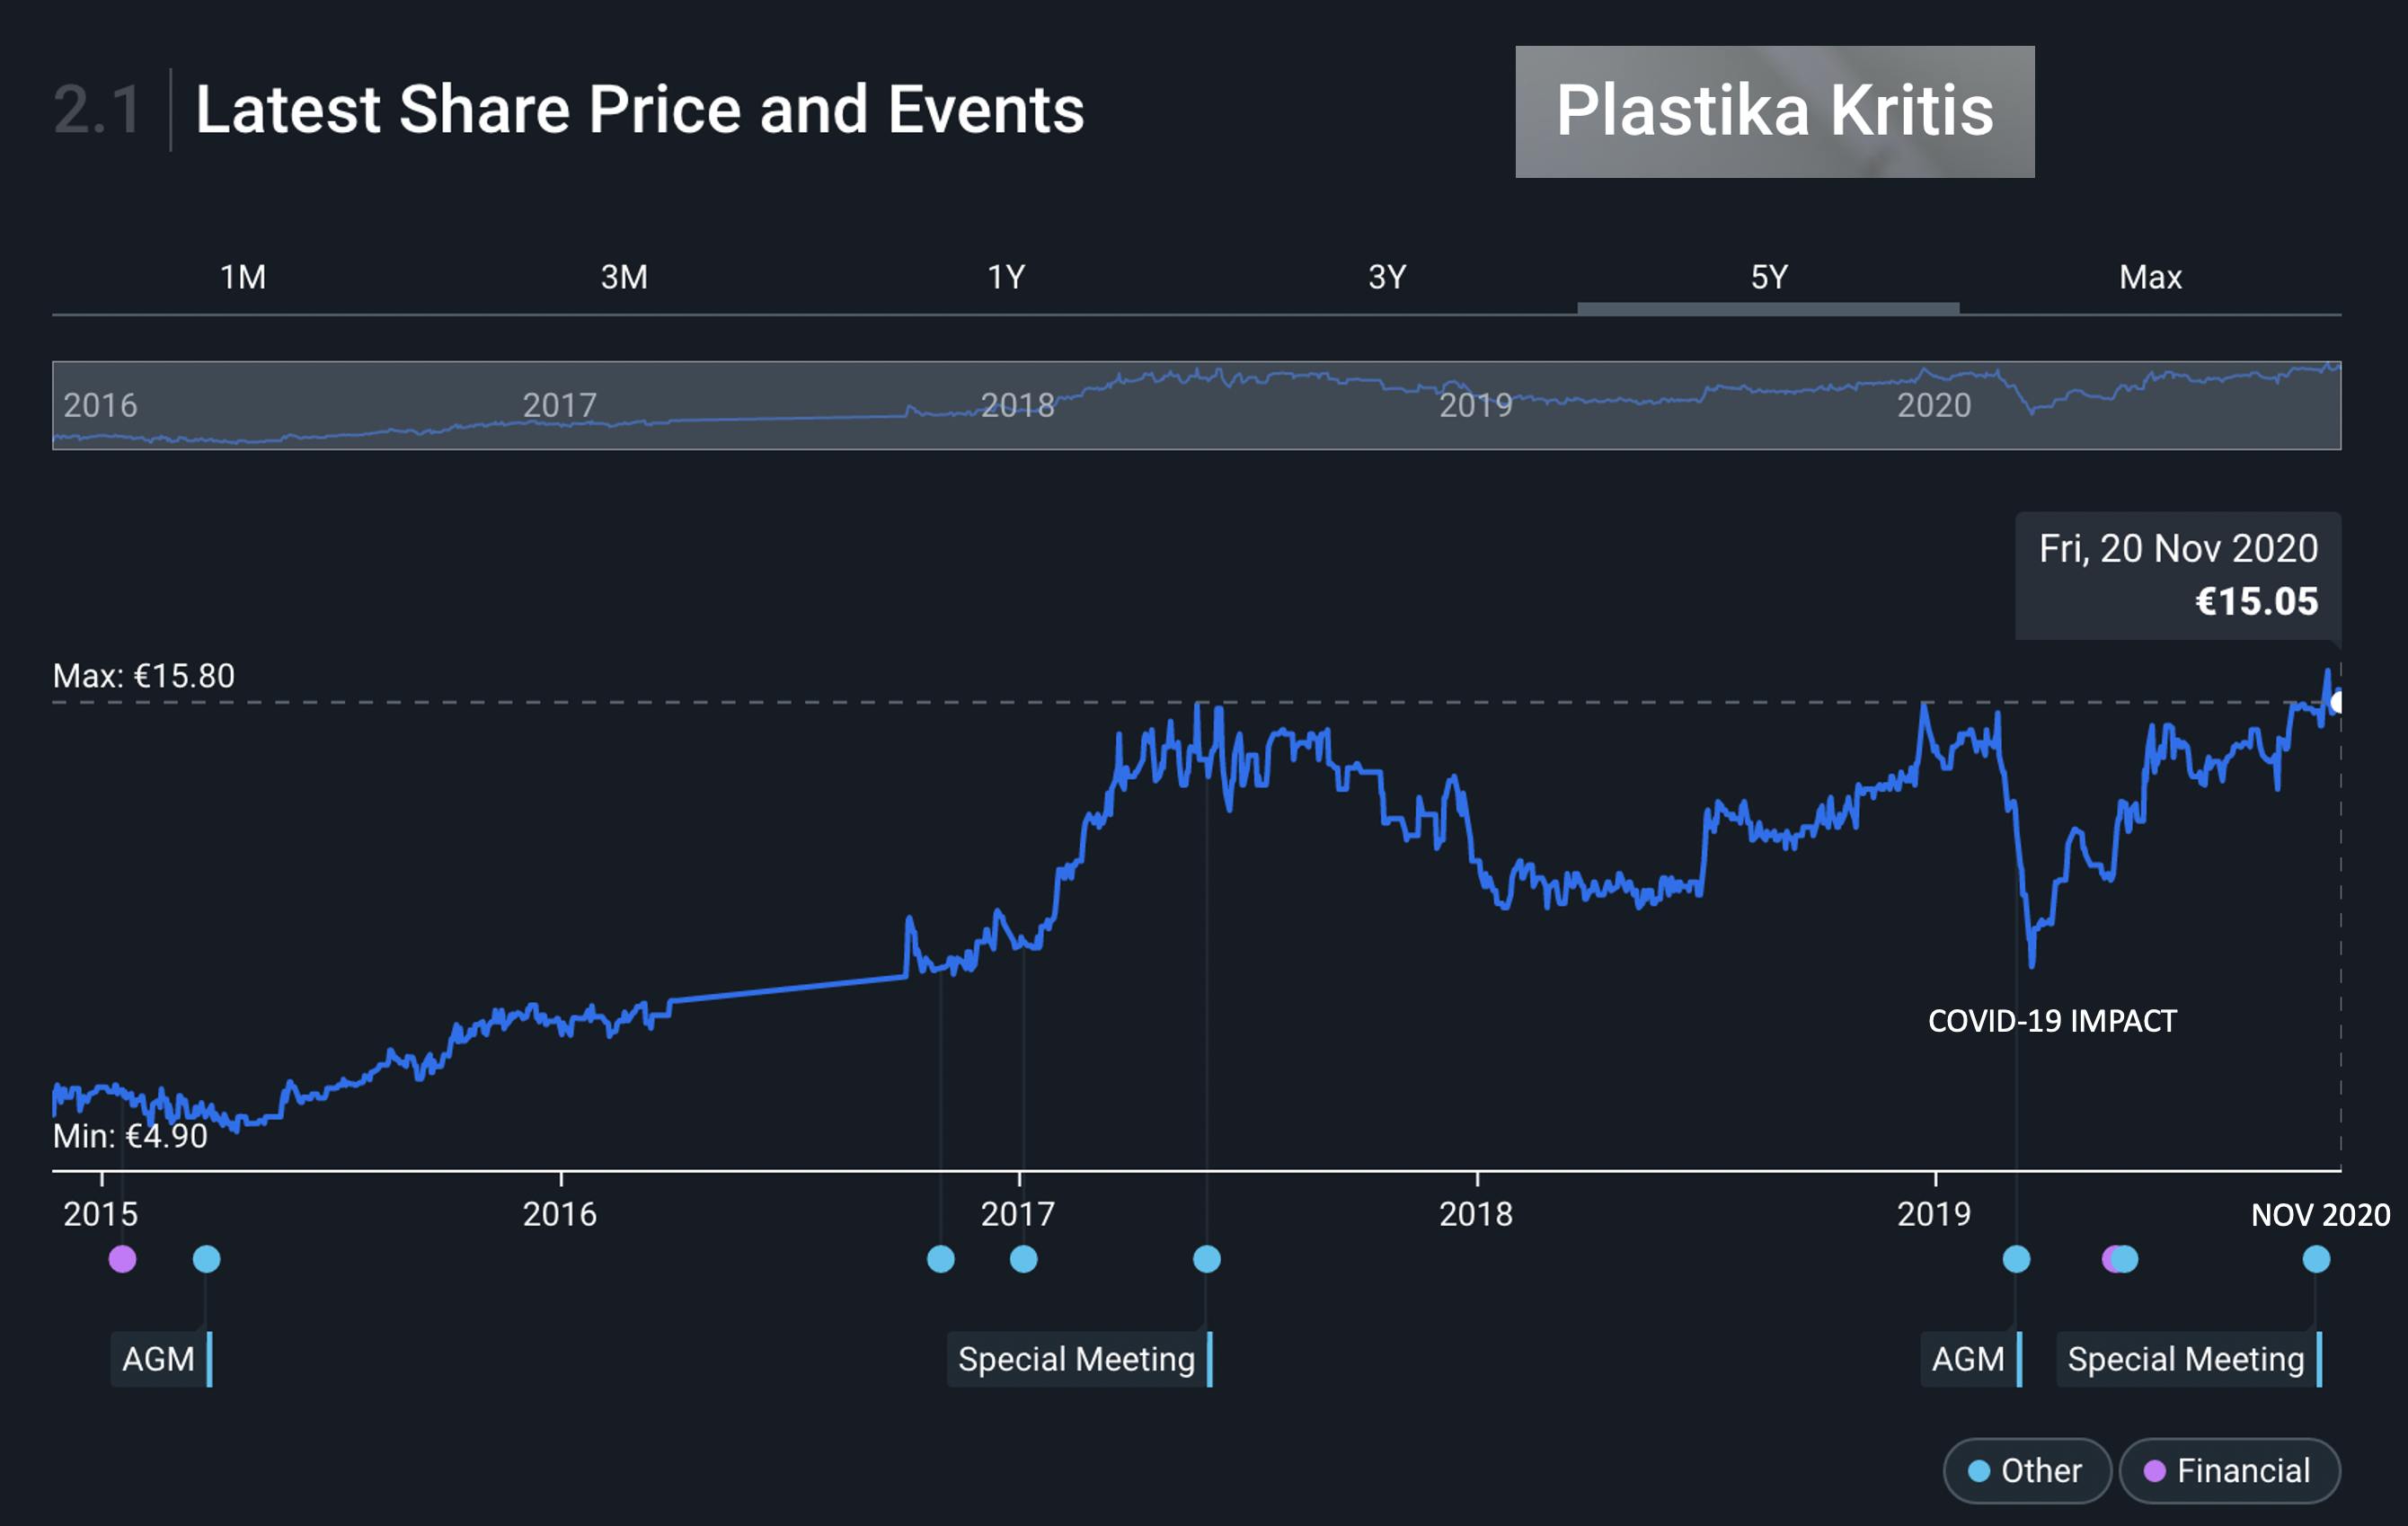Select the 1Y range tab

[1006, 277]
